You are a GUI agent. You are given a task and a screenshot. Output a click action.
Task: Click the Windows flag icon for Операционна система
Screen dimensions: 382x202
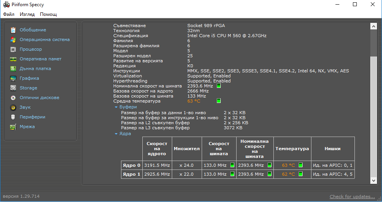tap(13, 39)
